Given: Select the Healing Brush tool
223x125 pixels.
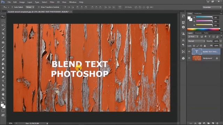Looking at the screenshot, I should pyautogui.click(x=3, y=42).
